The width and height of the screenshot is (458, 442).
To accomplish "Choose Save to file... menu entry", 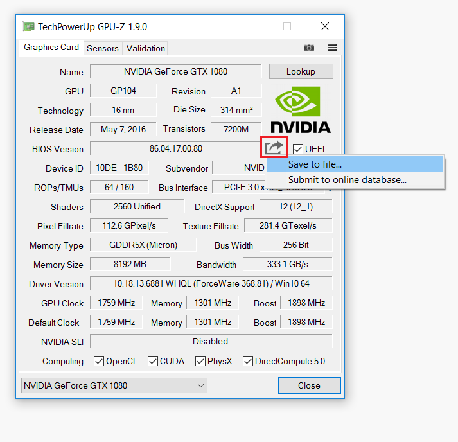I will pos(355,164).
